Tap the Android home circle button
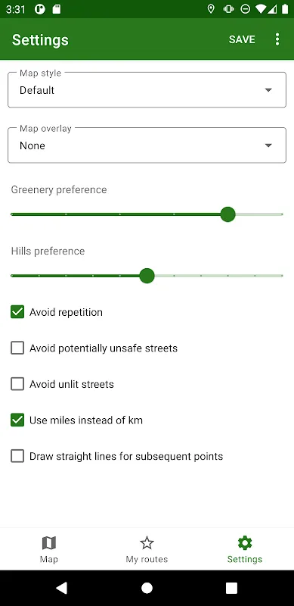The image size is (294, 606). pyautogui.click(x=147, y=588)
